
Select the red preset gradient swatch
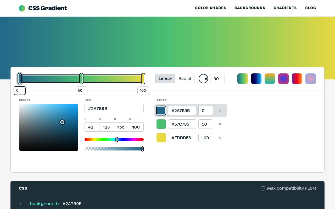tap(297, 79)
